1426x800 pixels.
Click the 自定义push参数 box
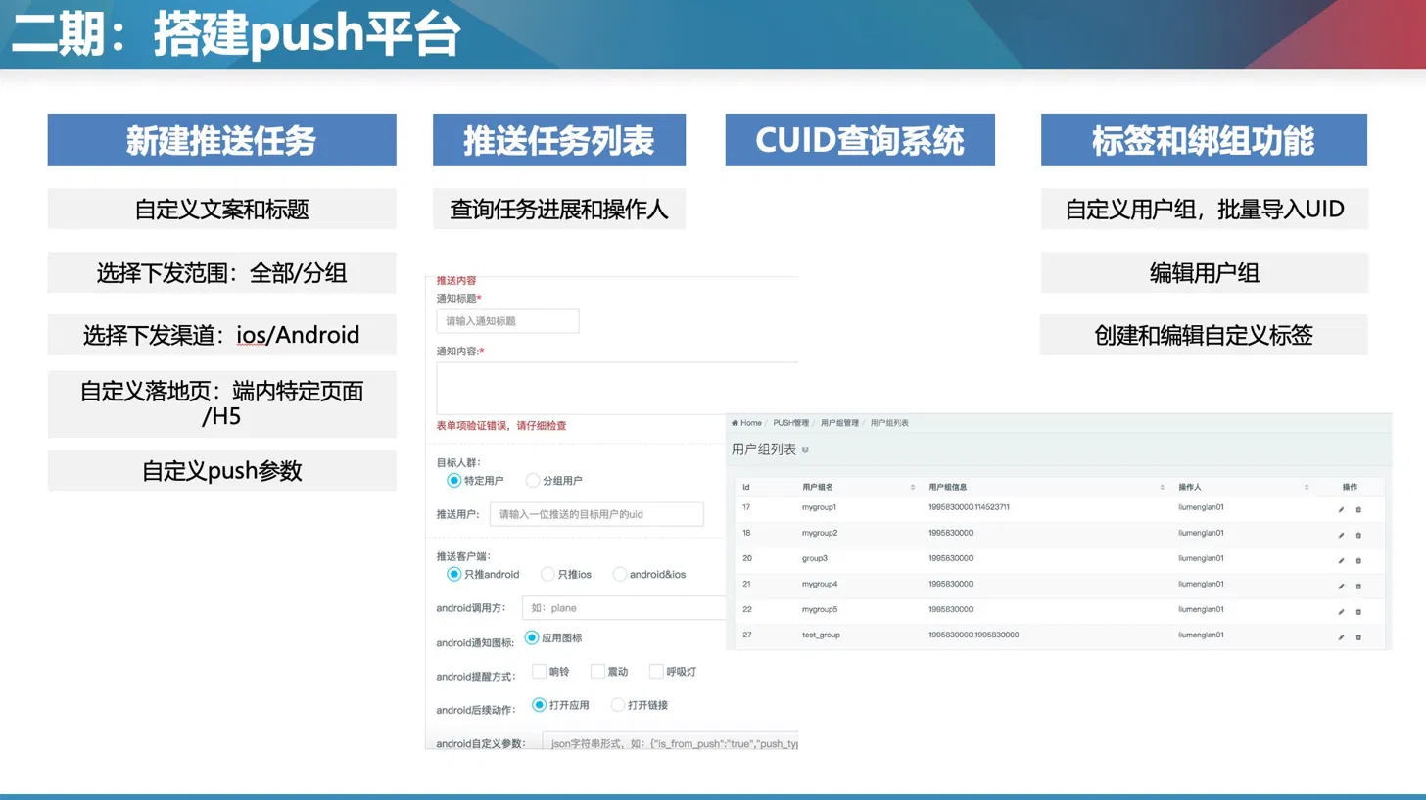[222, 471]
